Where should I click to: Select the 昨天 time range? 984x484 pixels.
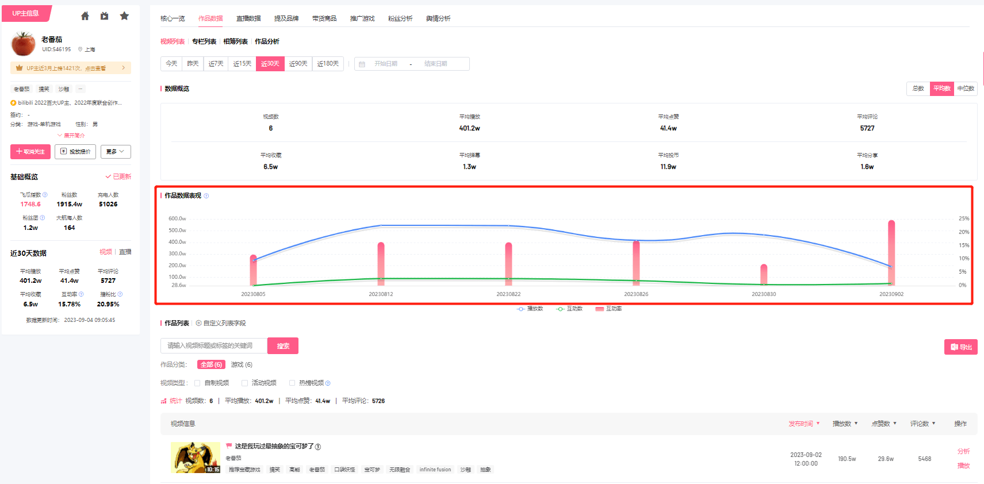(193, 64)
